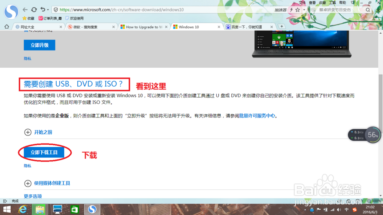Open the 订单列表_蘑 bookmark
This screenshot has height=215, width=383.
coord(50,18)
